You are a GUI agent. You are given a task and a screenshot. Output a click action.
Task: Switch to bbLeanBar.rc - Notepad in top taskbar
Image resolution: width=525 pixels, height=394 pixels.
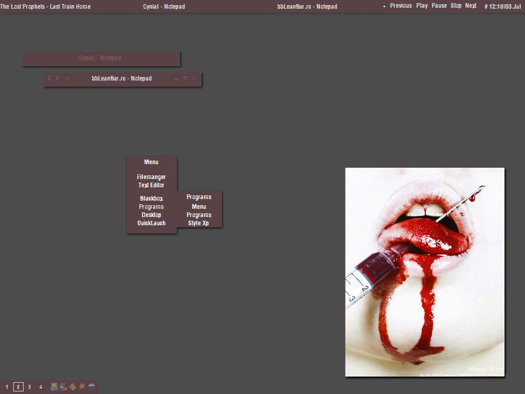pos(307,6)
